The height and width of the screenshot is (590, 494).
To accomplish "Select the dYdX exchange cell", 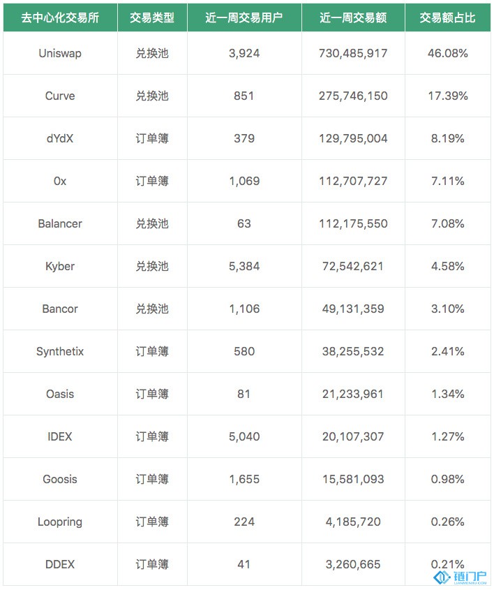I will (x=60, y=138).
